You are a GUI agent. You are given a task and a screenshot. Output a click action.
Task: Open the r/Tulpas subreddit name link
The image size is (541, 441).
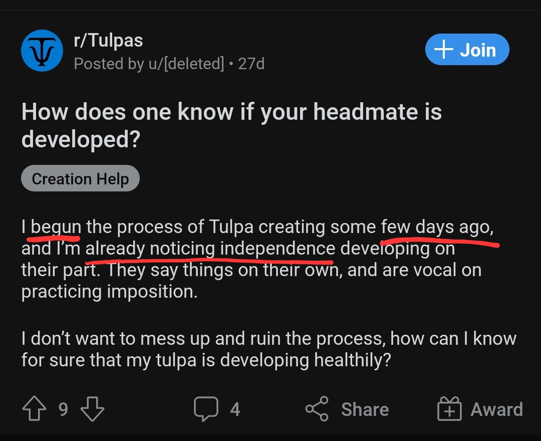coord(108,40)
